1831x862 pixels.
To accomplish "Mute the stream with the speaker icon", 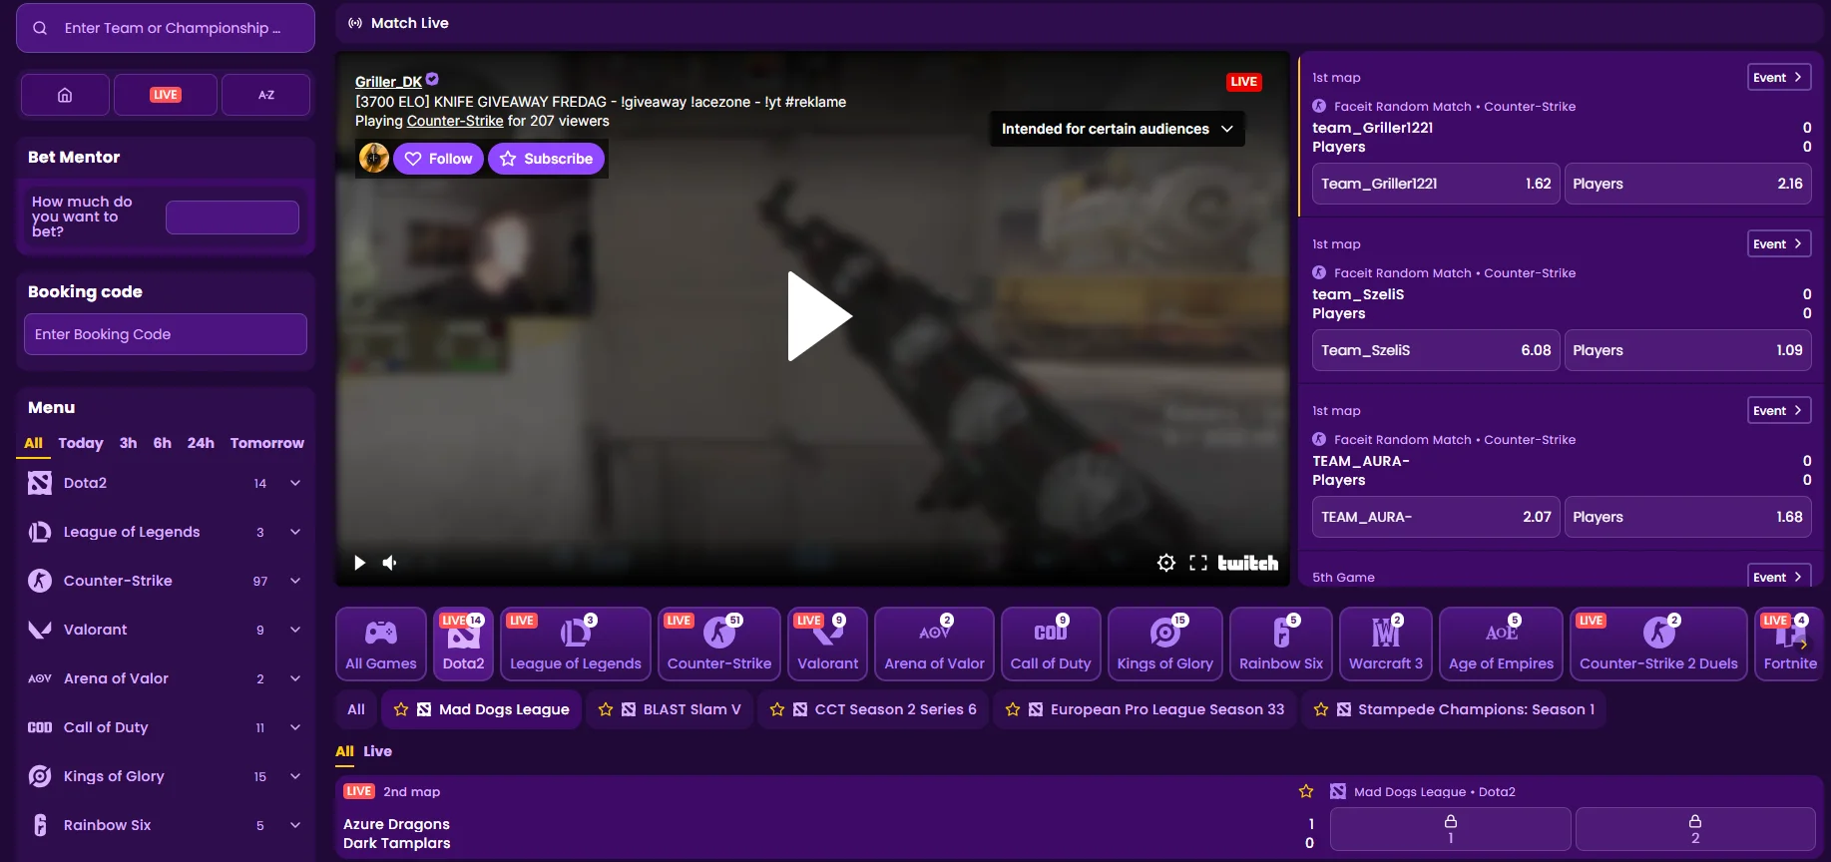I will coord(390,563).
